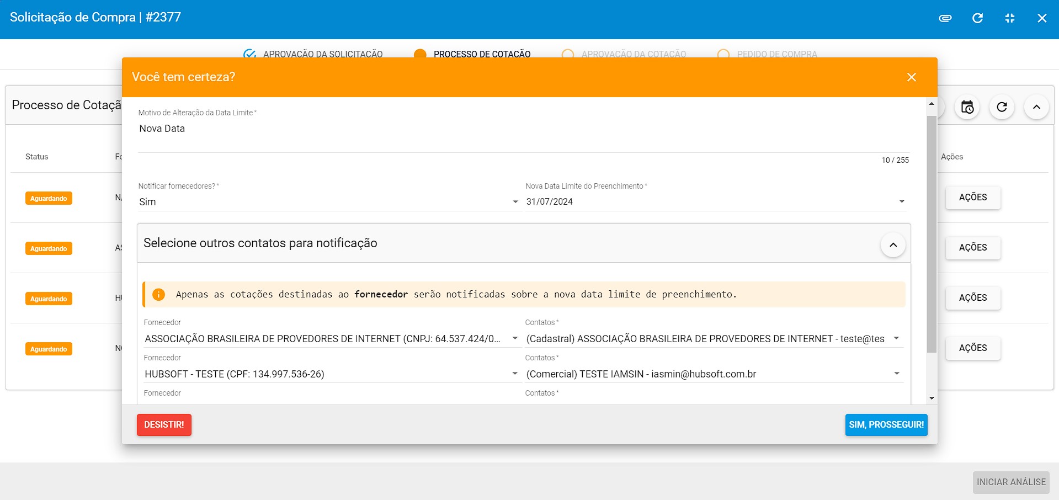Collapse the Processo de Cotação panel
Viewport: 1059px width, 500px height.
1036,107
